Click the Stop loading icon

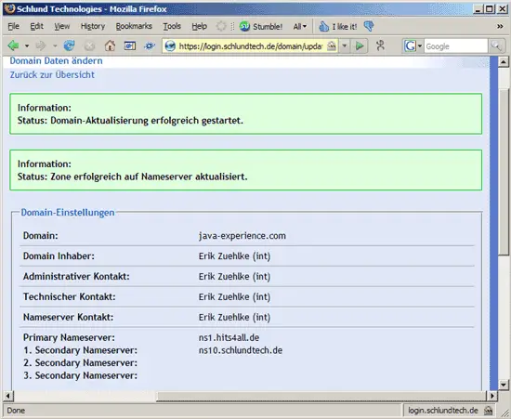click(x=89, y=46)
